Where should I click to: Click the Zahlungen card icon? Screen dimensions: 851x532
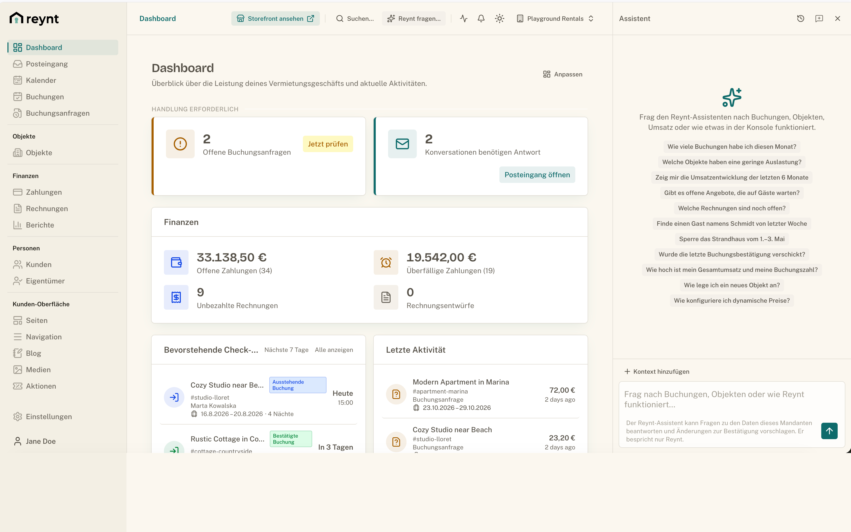18,192
